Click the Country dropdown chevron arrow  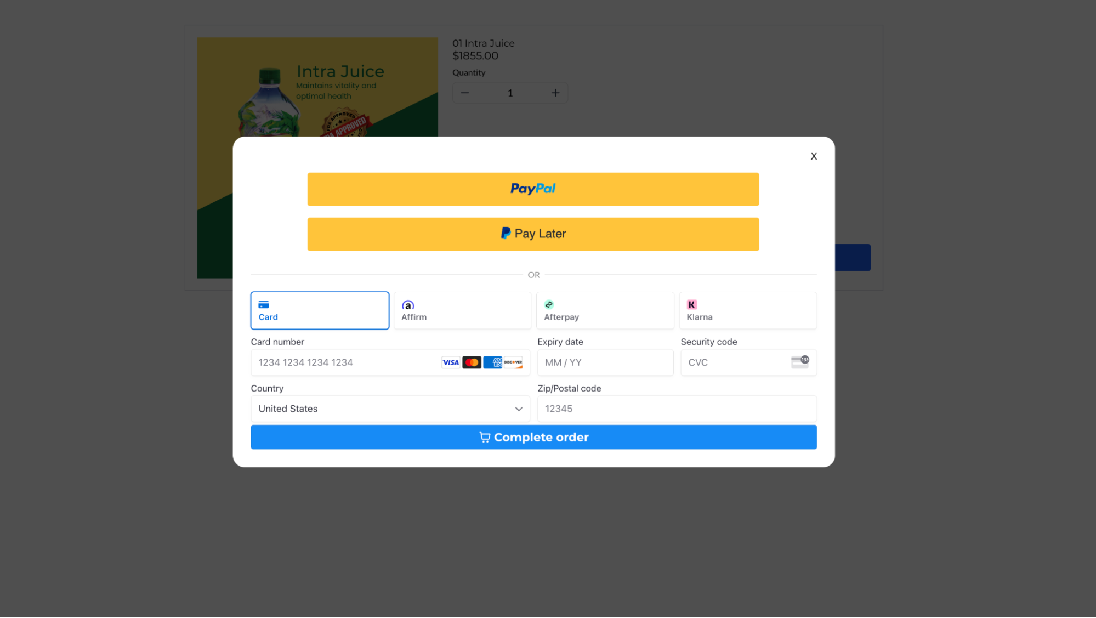click(519, 409)
